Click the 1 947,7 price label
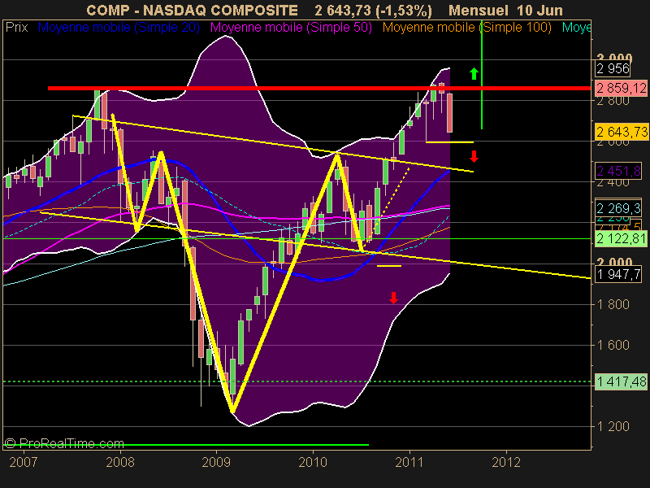 click(618, 274)
